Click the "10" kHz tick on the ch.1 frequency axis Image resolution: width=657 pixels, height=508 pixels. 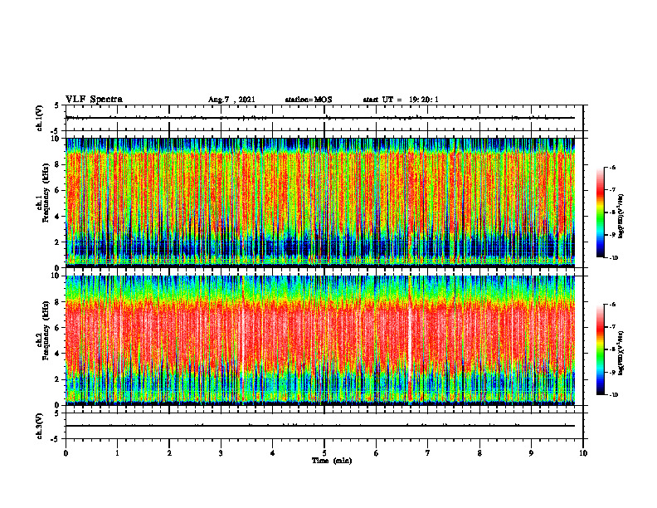(56, 139)
